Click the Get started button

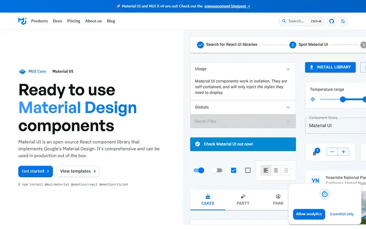(36, 171)
